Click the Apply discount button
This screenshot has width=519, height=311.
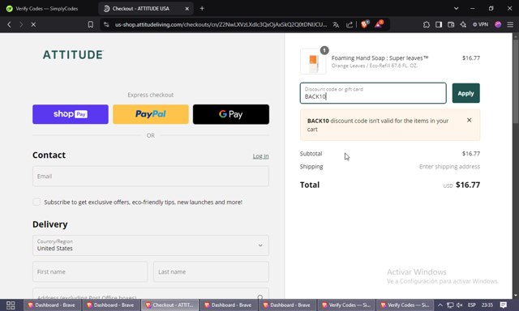[x=466, y=93]
